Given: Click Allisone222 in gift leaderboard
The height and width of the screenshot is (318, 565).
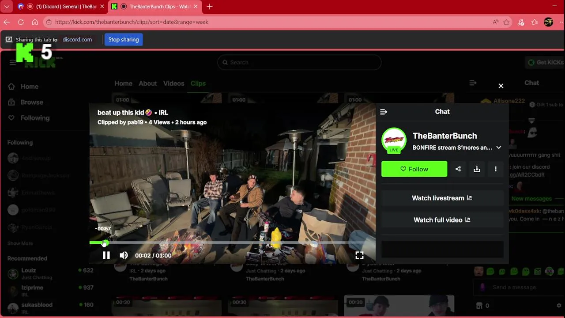Looking at the screenshot, I should pyautogui.click(x=509, y=101).
